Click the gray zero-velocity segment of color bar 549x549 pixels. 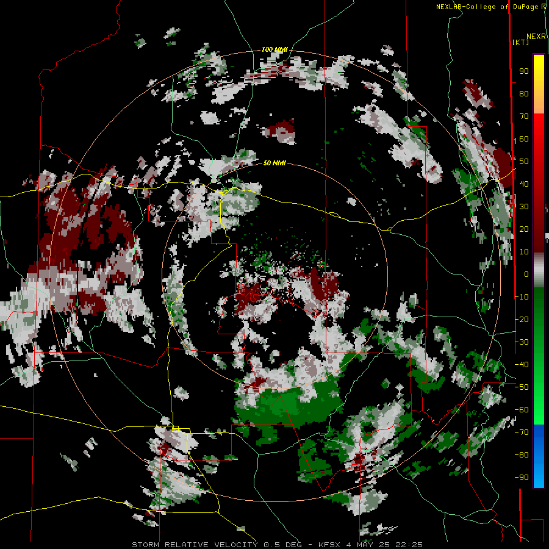pyautogui.click(x=539, y=270)
